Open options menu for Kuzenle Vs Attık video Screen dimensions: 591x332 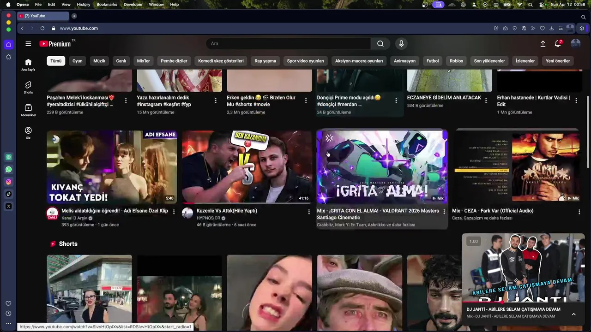click(309, 212)
